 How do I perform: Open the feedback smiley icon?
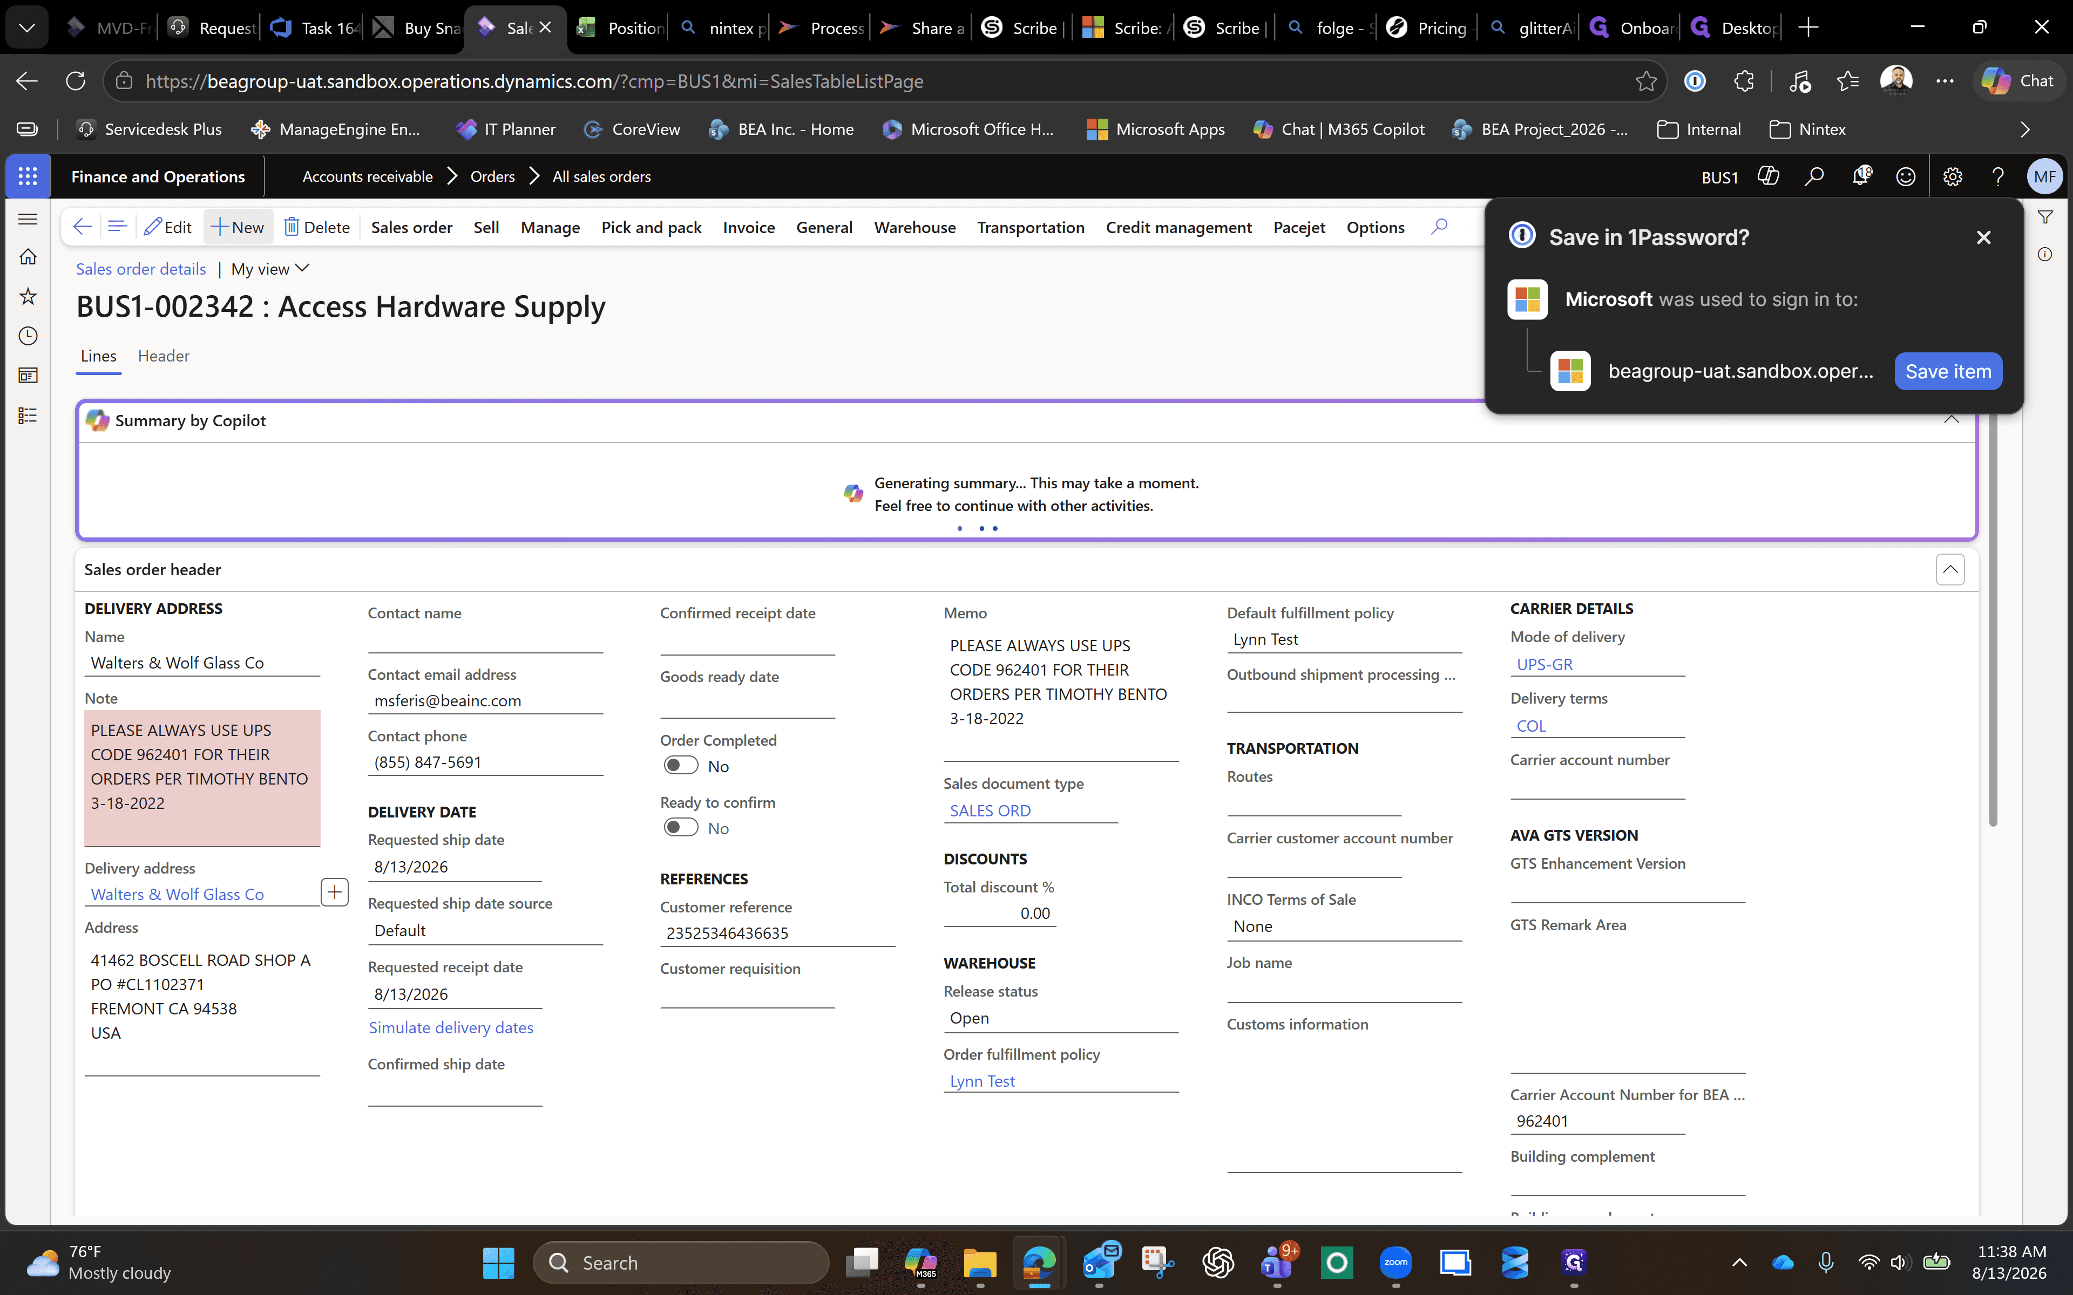tap(1906, 176)
